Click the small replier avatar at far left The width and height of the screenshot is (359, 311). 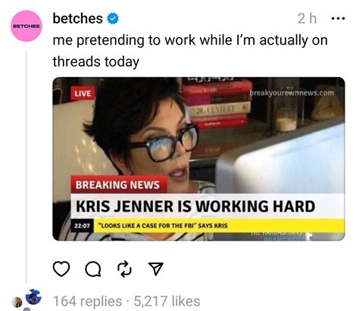click(x=17, y=302)
